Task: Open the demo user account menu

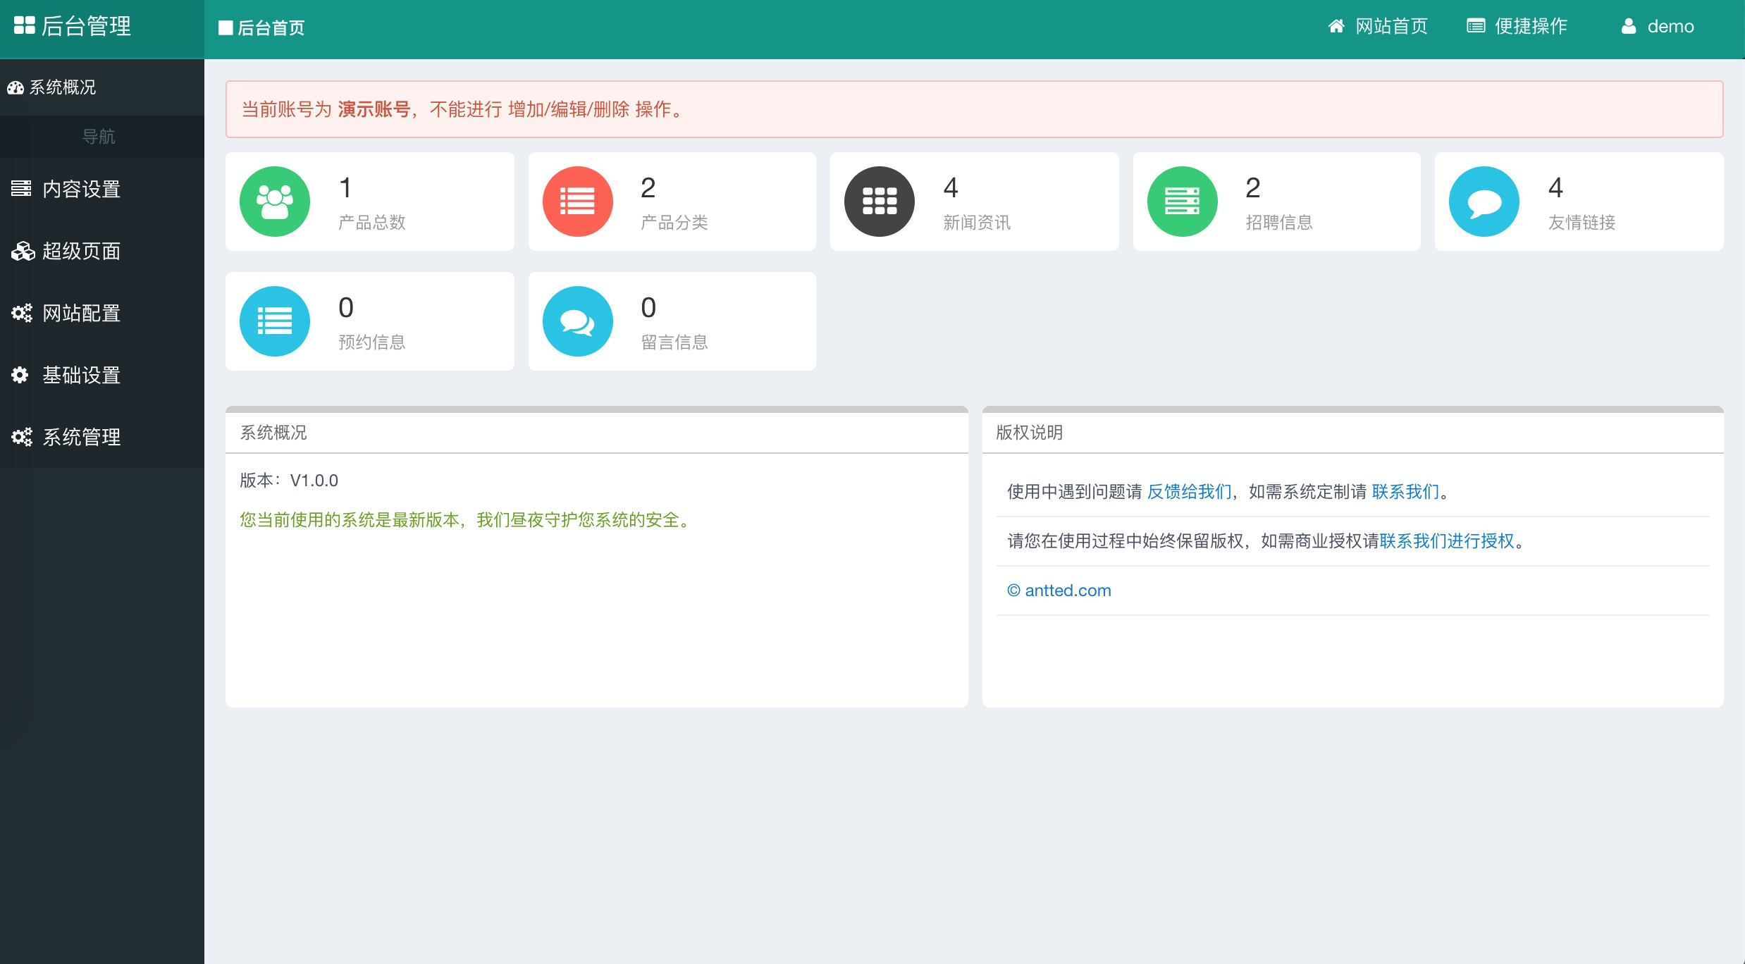Action: point(1657,26)
